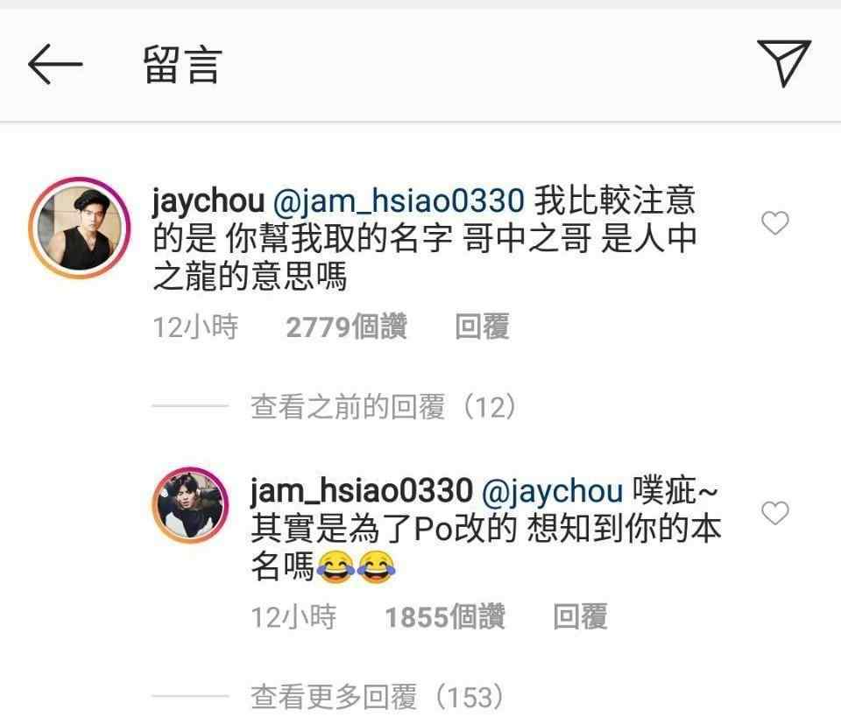The width and height of the screenshot is (841, 717).
Task: View the 2779個讚 likes list
Action: [x=347, y=327]
